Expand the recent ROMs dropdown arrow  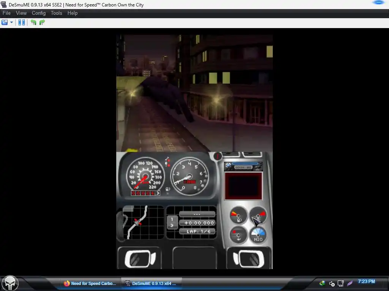11,22
